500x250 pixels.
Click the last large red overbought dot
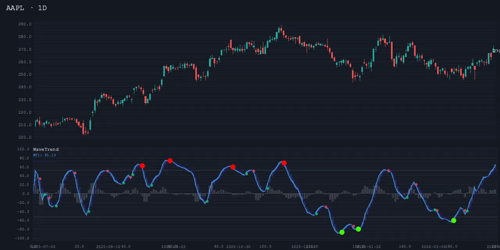pyautogui.click(x=284, y=163)
